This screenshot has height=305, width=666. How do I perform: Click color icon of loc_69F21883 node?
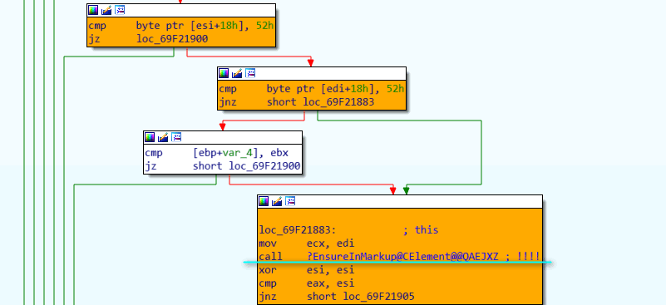pos(264,201)
